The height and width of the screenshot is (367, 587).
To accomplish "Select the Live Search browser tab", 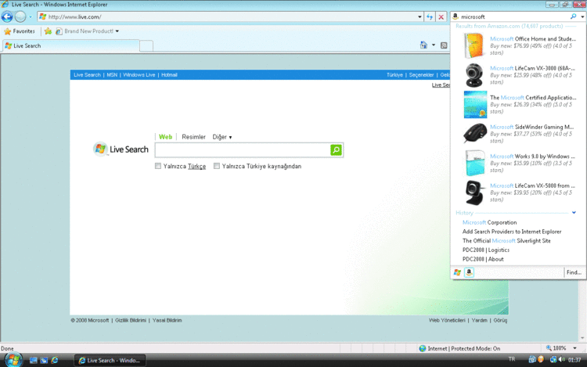I will coord(70,45).
